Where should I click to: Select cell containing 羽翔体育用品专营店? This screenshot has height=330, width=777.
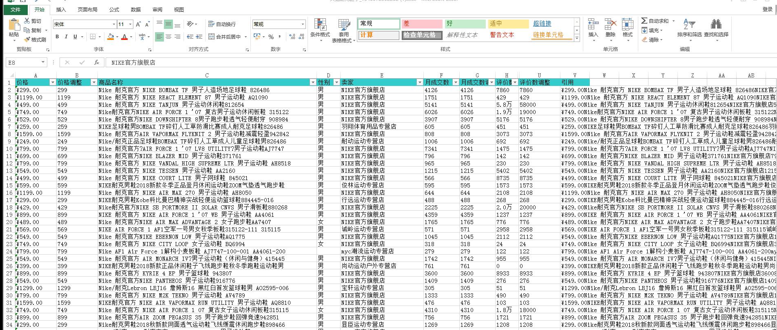[381, 127]
